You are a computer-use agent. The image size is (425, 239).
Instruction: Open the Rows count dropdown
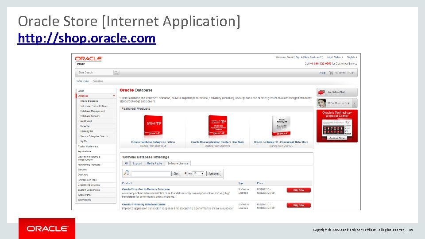[199, 173]
